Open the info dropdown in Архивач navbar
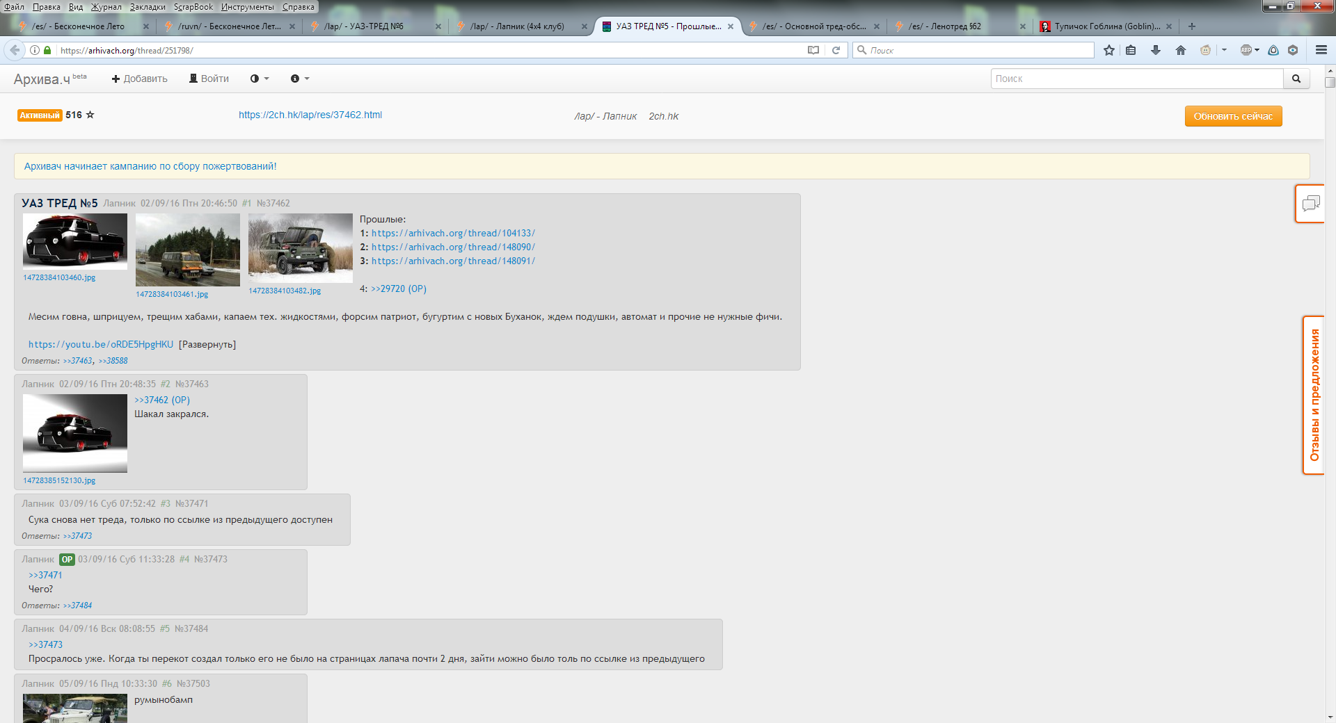 (300, 79)
